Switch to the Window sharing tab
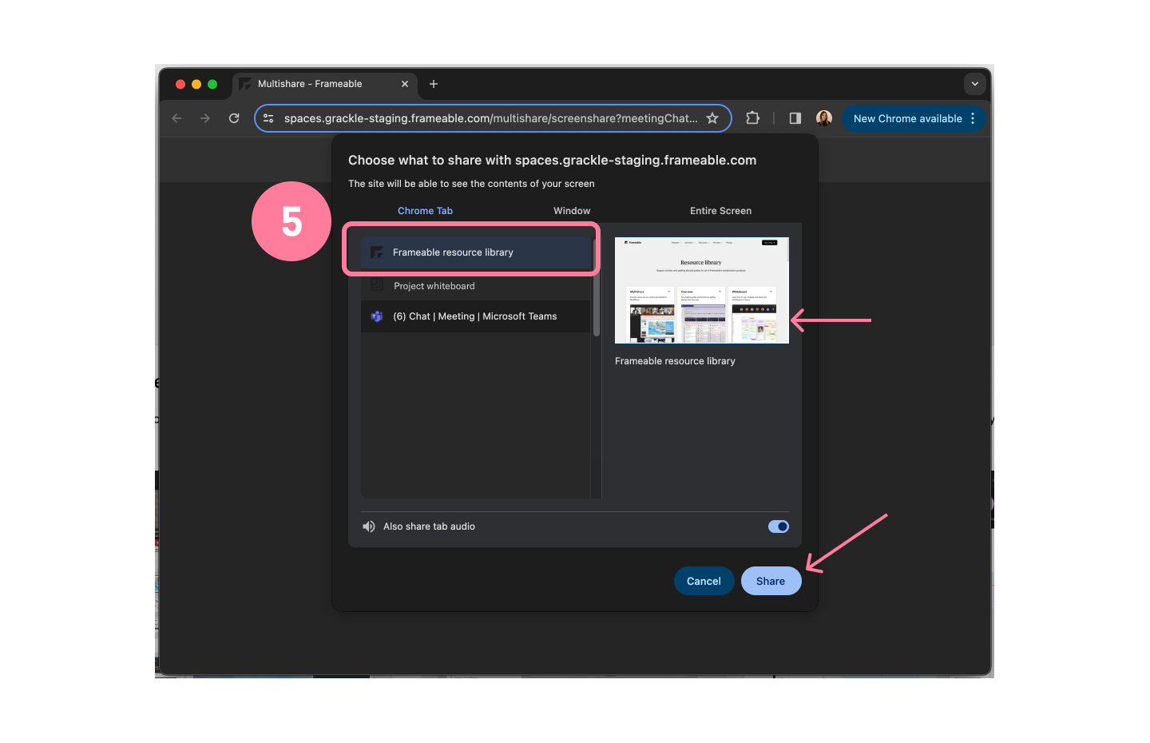This screenshot has height=743, width=1150. point(571,210)
